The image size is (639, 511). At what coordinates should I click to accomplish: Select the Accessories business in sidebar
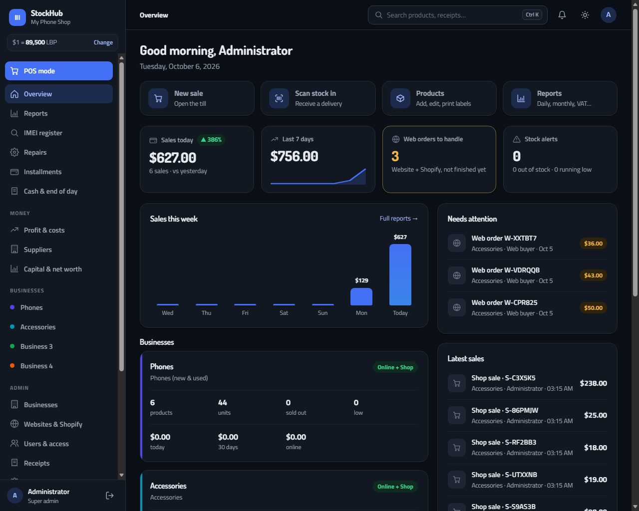coord(59,327)
